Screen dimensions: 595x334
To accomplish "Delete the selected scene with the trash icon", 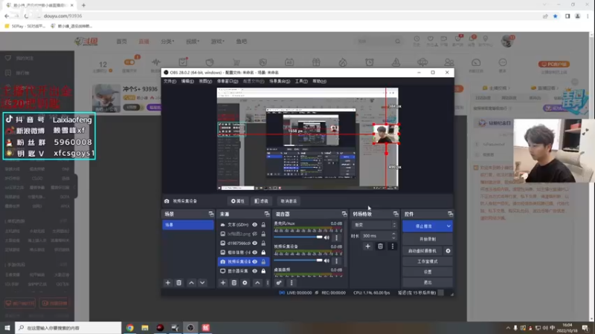I will 178,283.
